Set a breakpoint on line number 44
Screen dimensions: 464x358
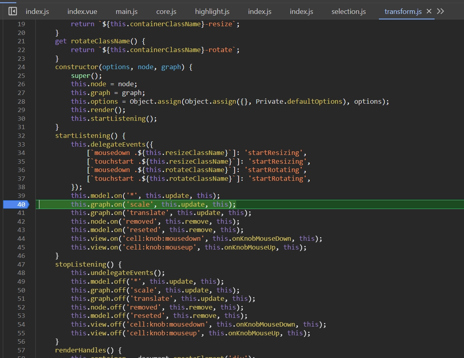[x=21, y=238]
